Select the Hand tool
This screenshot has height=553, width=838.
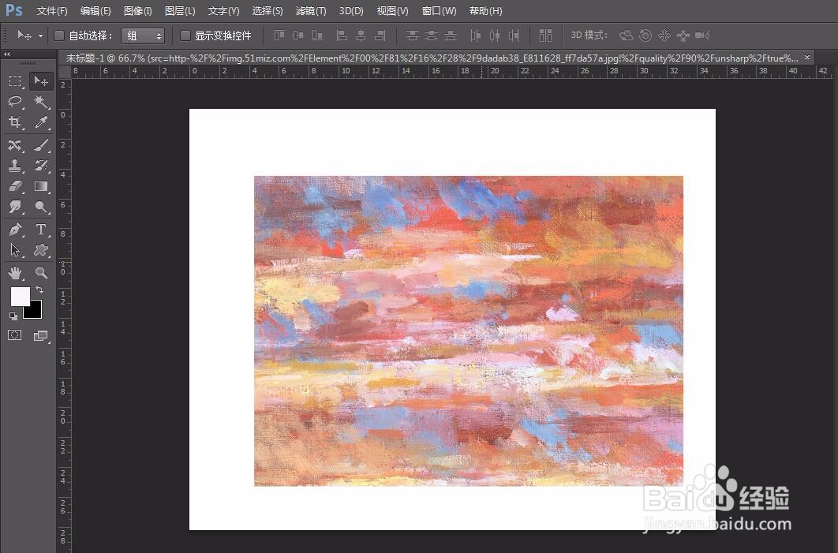15,273
